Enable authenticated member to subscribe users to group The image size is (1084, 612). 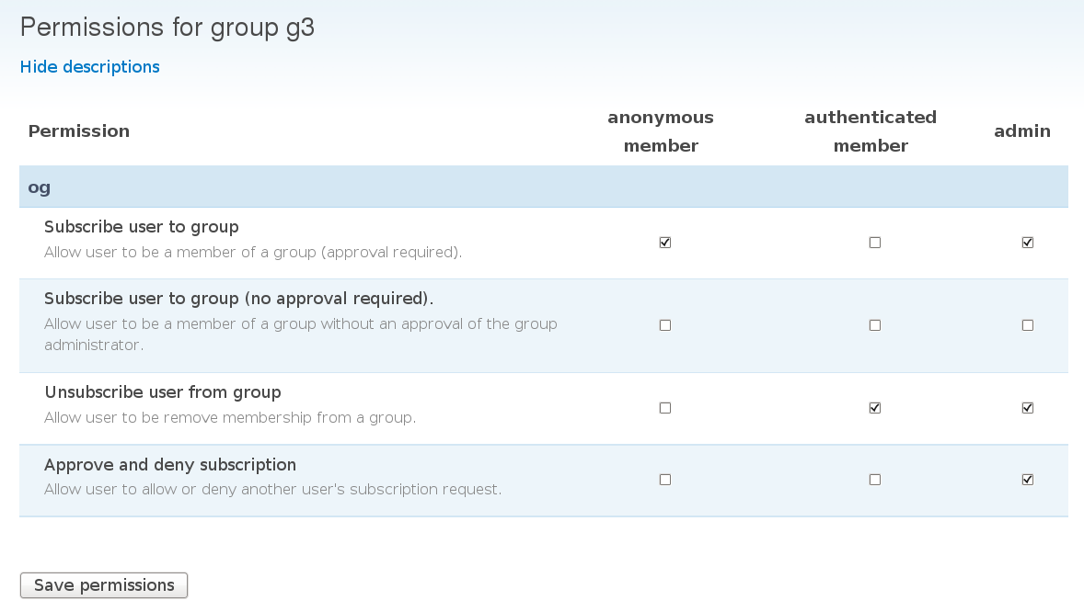pyautogui.click(x=875, y=243)
